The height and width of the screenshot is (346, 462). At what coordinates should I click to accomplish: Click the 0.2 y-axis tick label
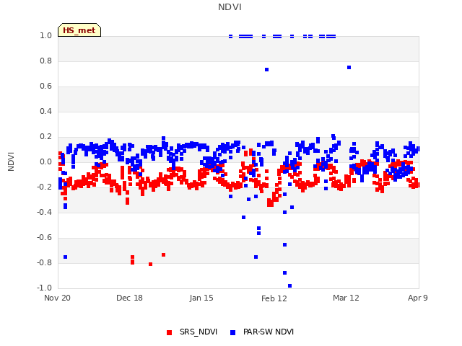click(45, 136)
